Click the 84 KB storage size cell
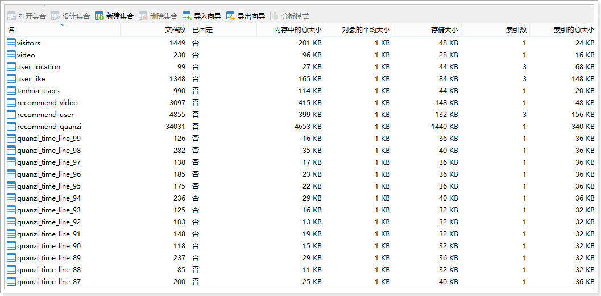601x296 pixels. coord(449,79)
